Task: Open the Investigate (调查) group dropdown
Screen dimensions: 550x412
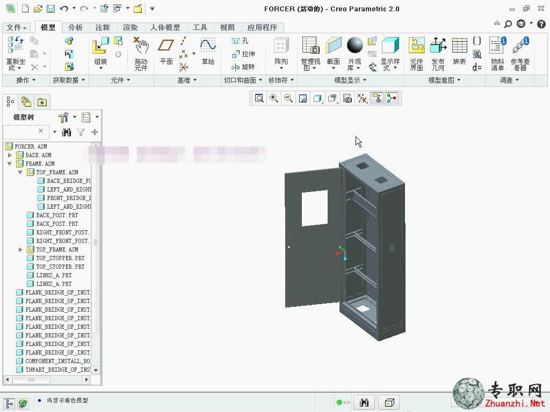Action: tap(509, 80)
